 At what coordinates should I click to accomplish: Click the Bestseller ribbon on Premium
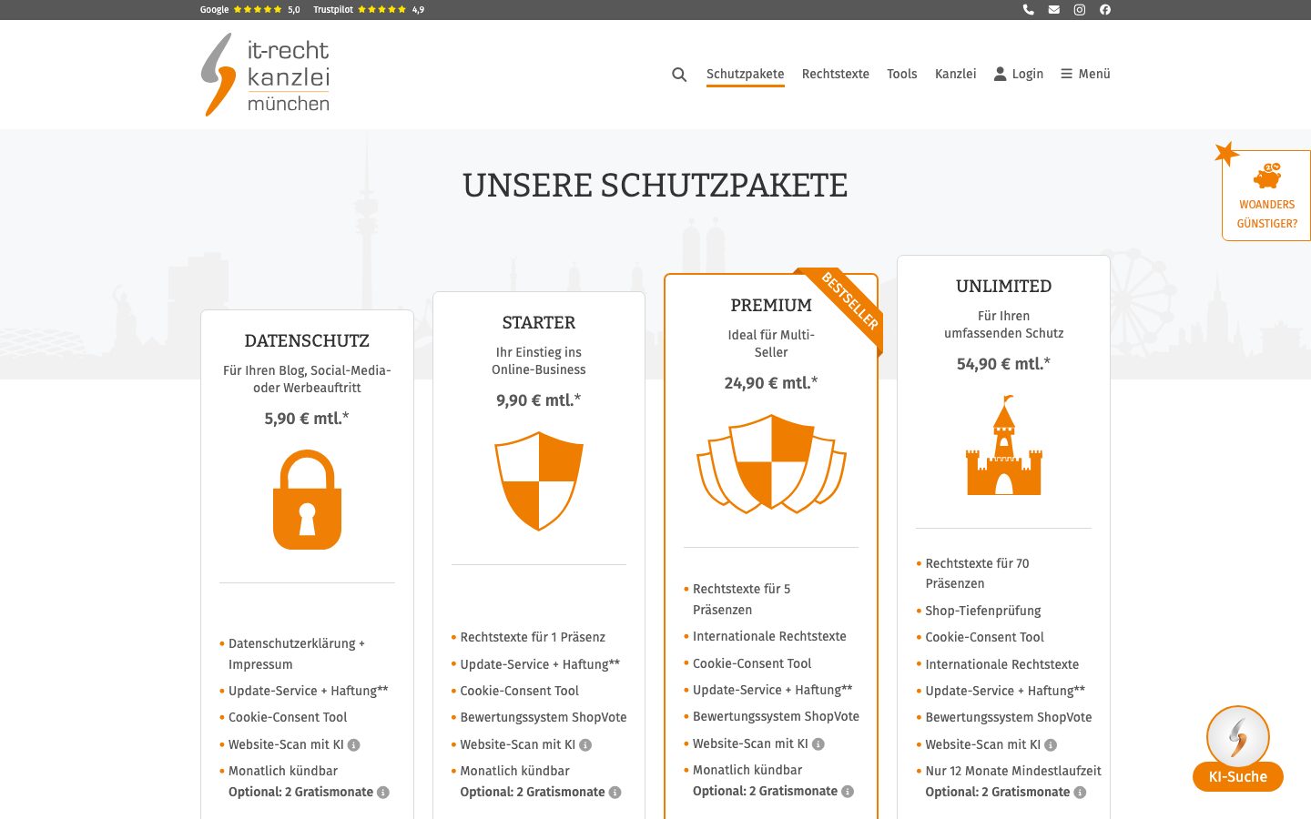[849, 302]
